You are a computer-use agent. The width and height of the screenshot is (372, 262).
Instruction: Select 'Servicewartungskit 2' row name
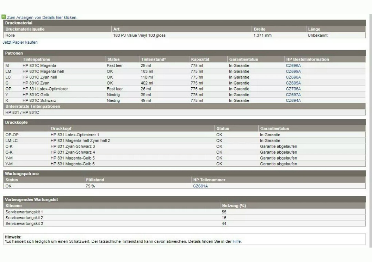[24, 218]
